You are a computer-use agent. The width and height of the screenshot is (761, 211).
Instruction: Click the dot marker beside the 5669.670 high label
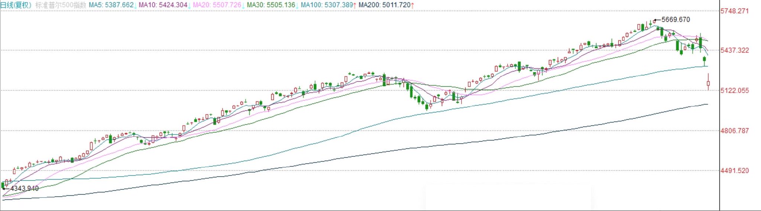click(x=654, y=20)
